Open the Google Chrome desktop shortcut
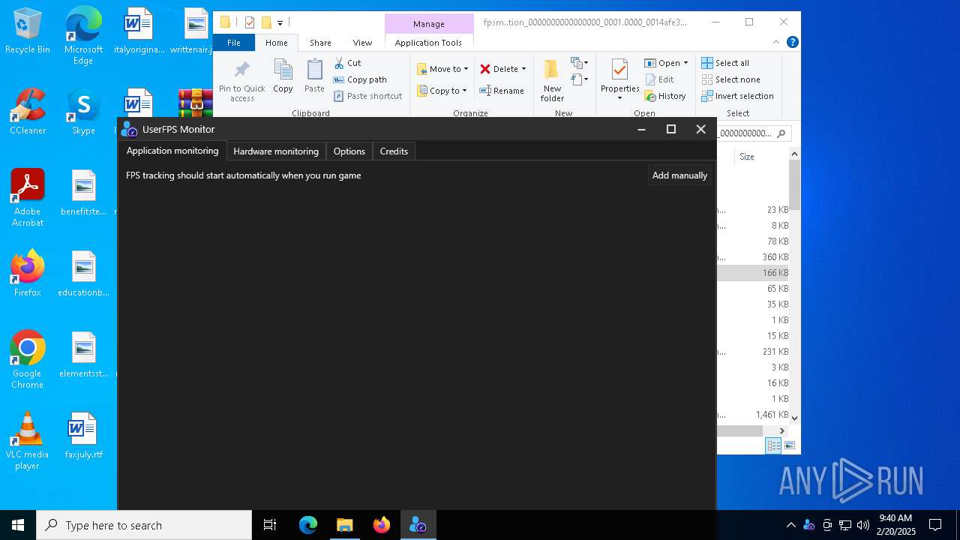The height and width of the screenshot is (540, 960). pos(28,360)
